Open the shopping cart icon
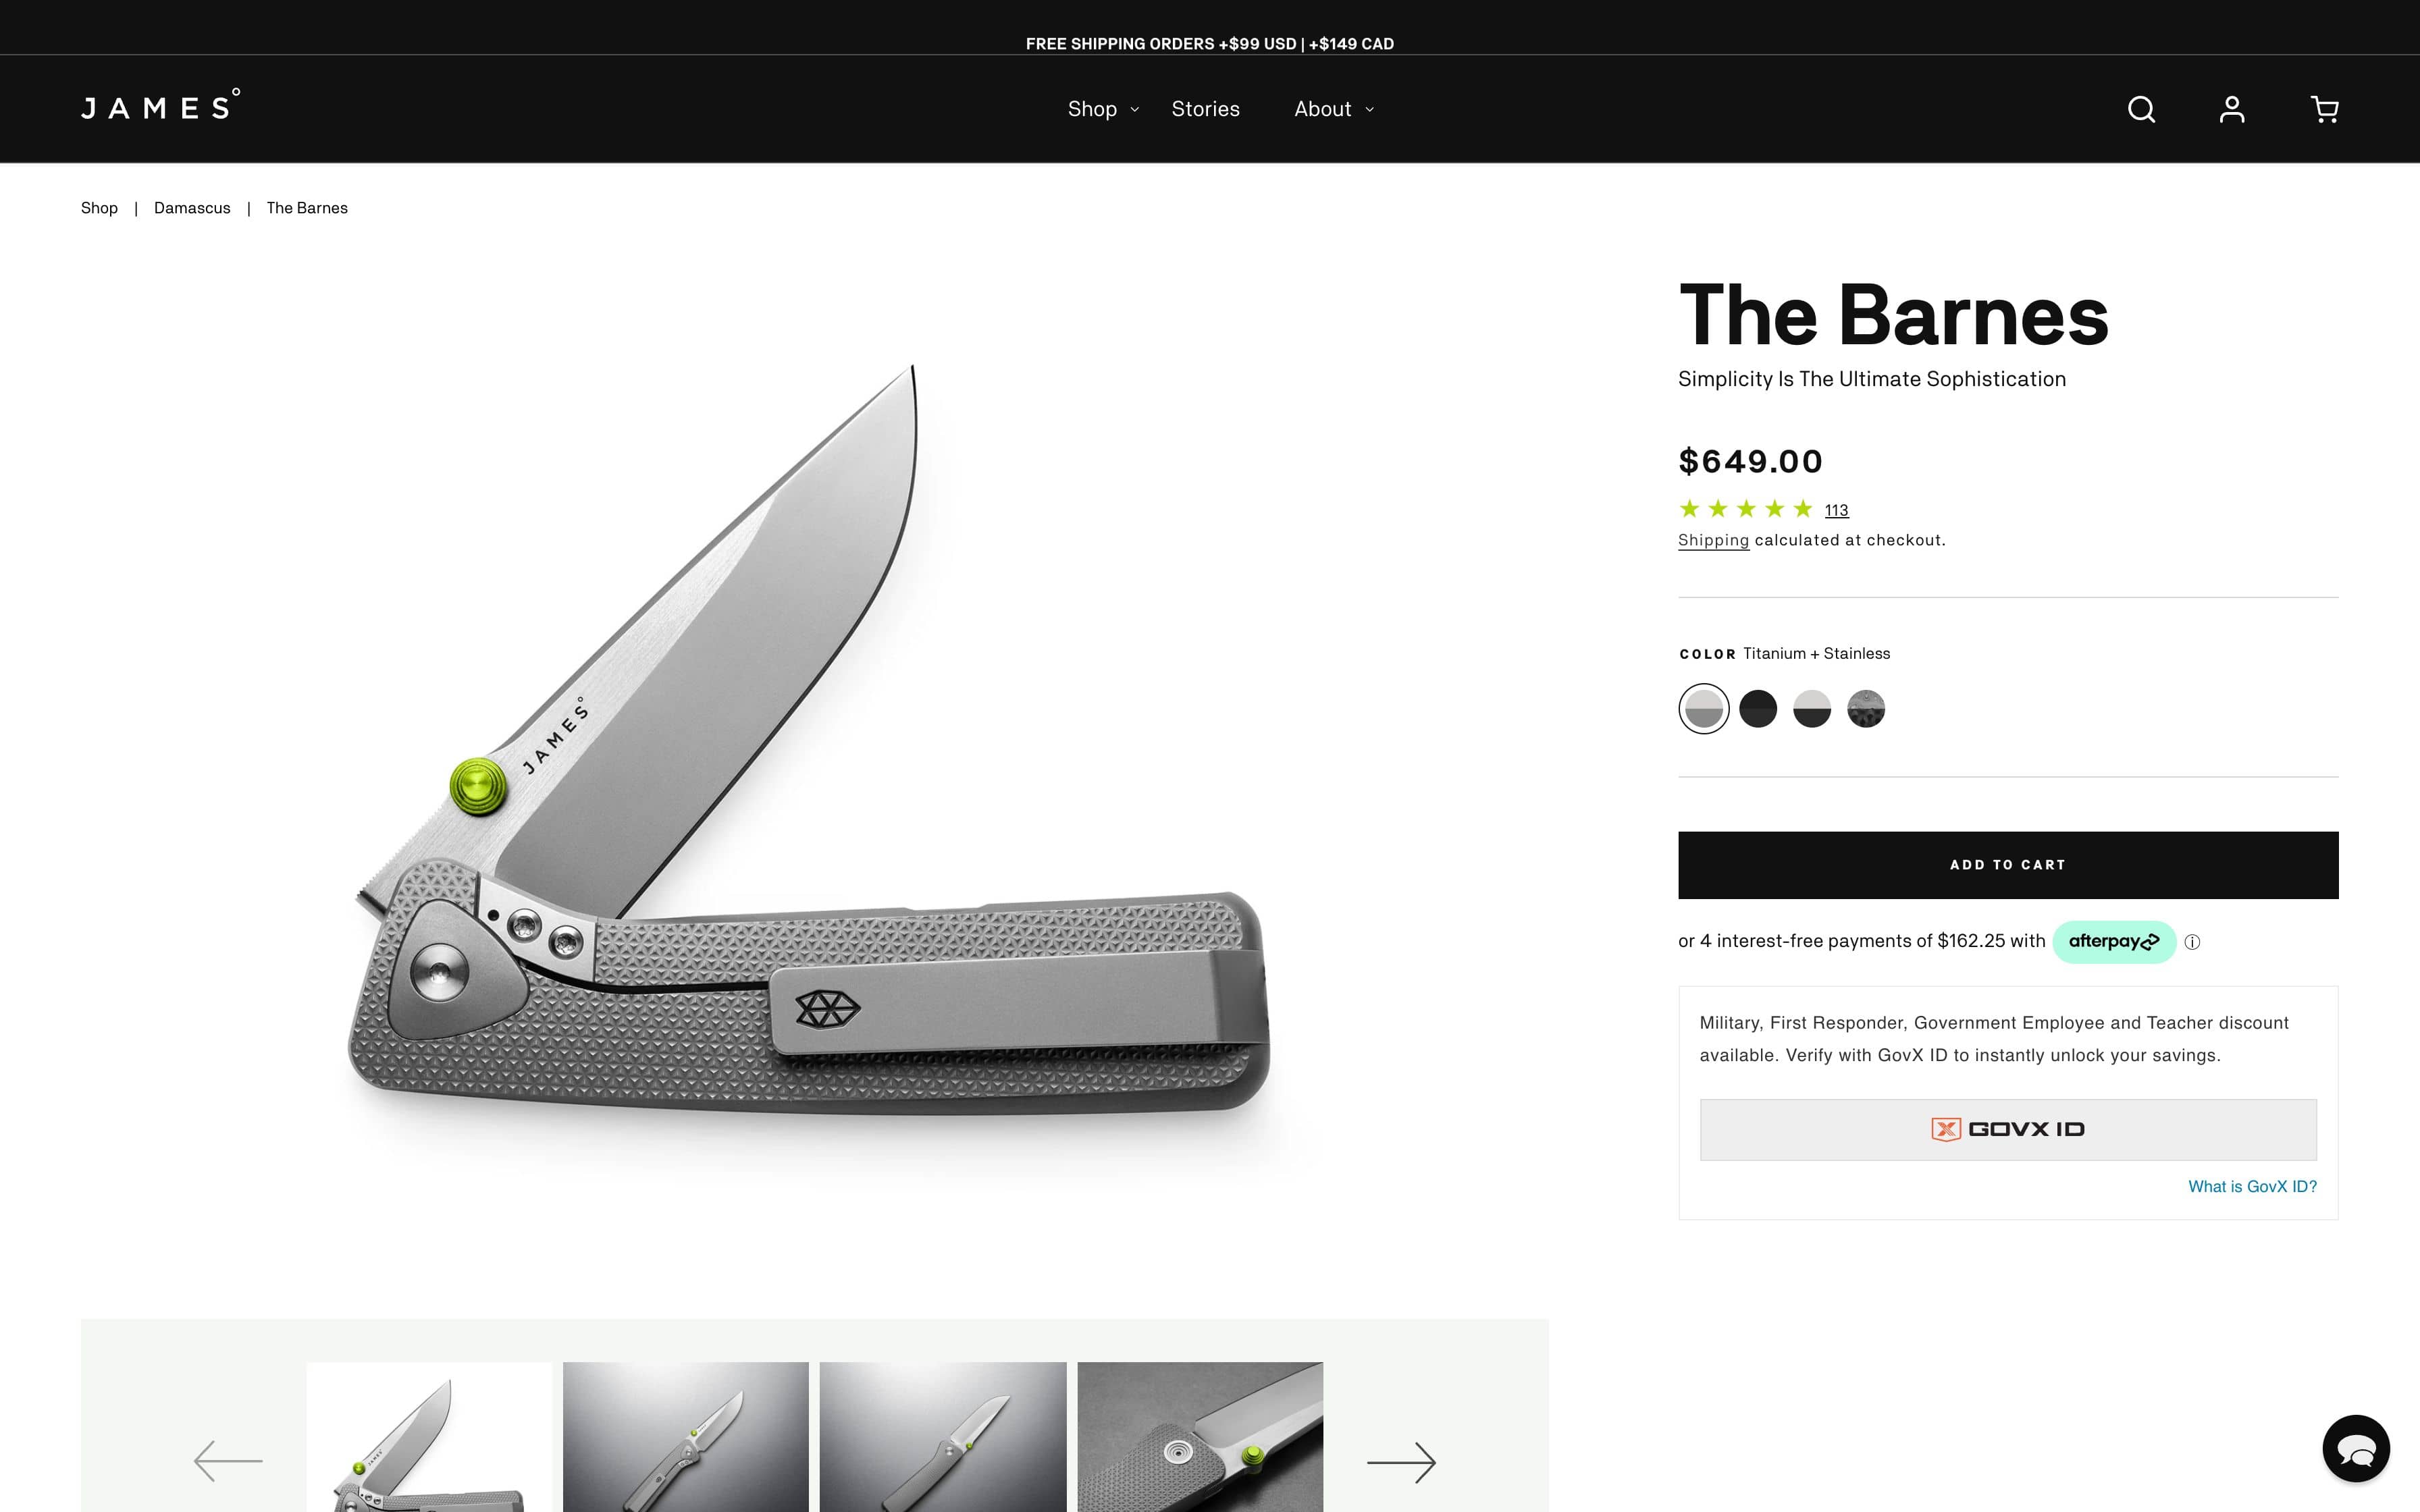The height and width of the screenshot is (1512, 2420). [x=2324, y=109]
